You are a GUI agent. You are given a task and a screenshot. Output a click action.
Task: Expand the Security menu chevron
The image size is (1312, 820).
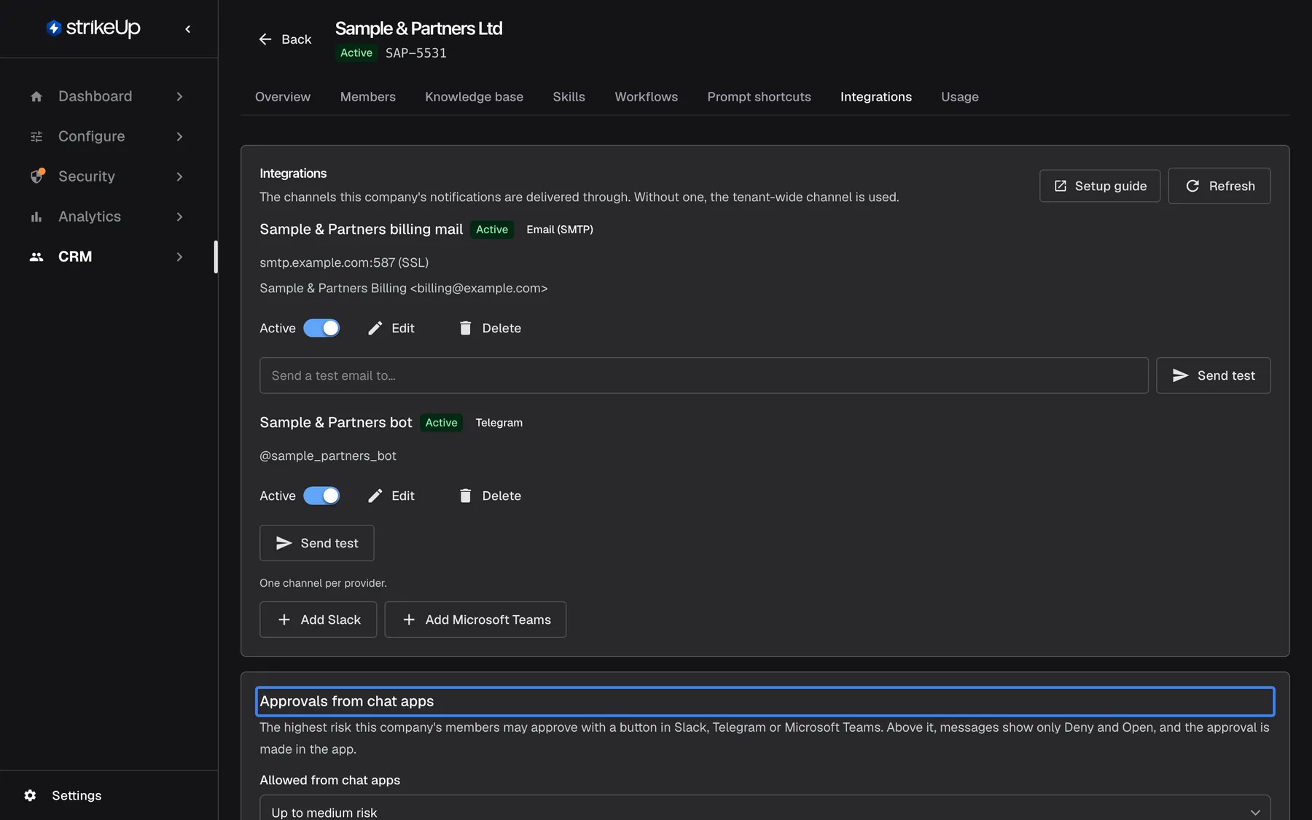click(179, 176)
